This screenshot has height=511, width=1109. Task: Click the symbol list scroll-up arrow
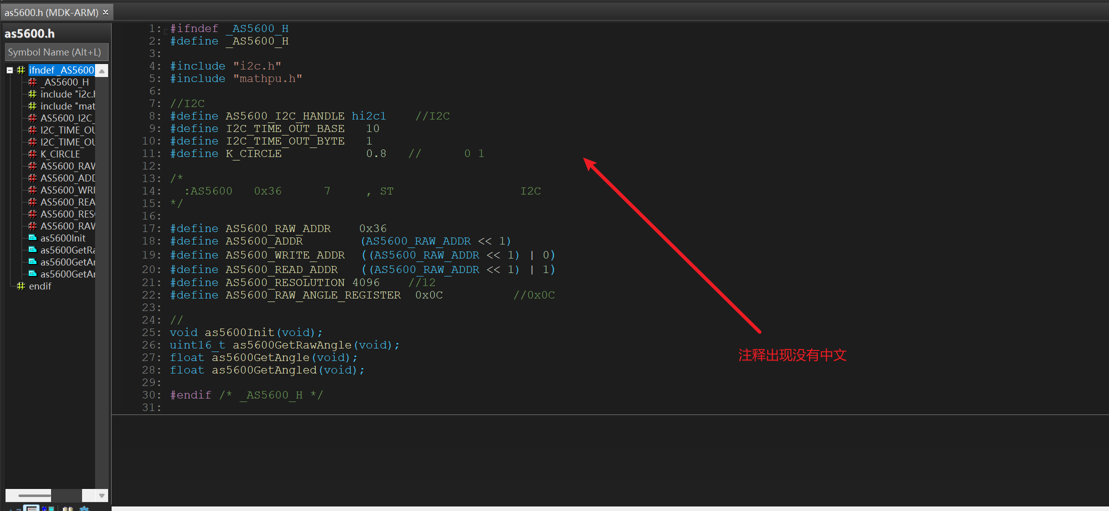pyautogui.click(x=102, y=70)
